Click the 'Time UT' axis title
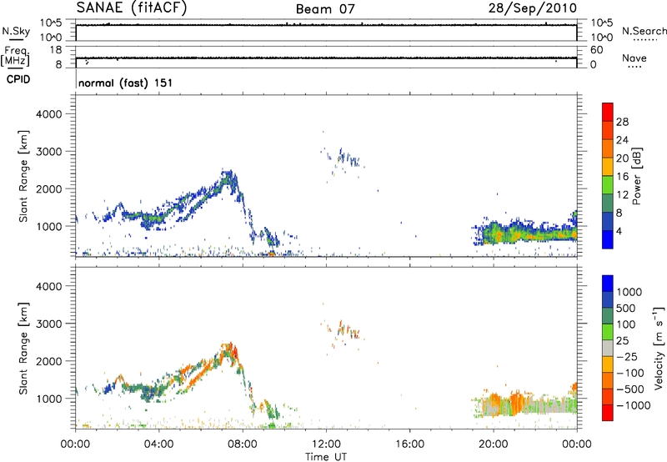This screenshot has width=667, height=462. (x=326, y=457)
